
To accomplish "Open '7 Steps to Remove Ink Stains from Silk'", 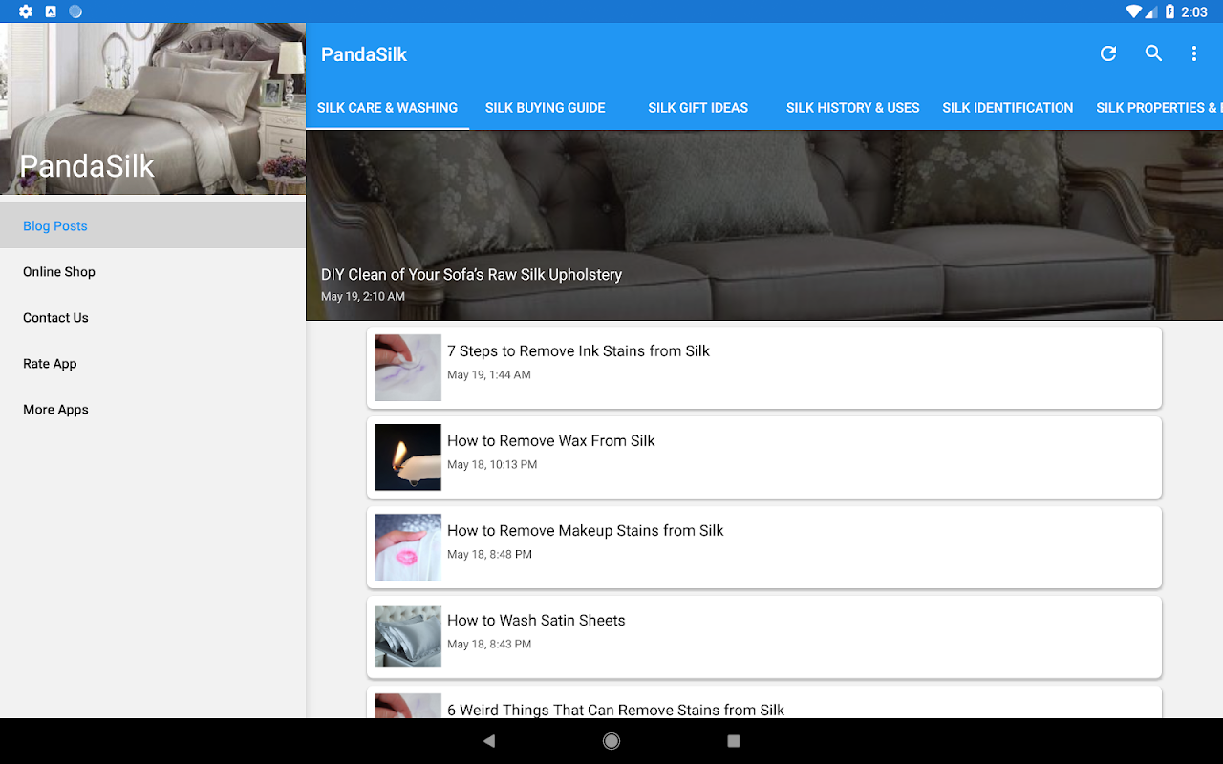I will click(x=764, y=368).
